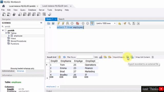Select Functions in schema tree
164x92 pixels.
[15, 44]
